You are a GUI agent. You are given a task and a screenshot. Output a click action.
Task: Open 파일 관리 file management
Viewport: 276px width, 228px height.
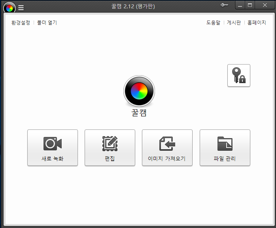point(225,148)
